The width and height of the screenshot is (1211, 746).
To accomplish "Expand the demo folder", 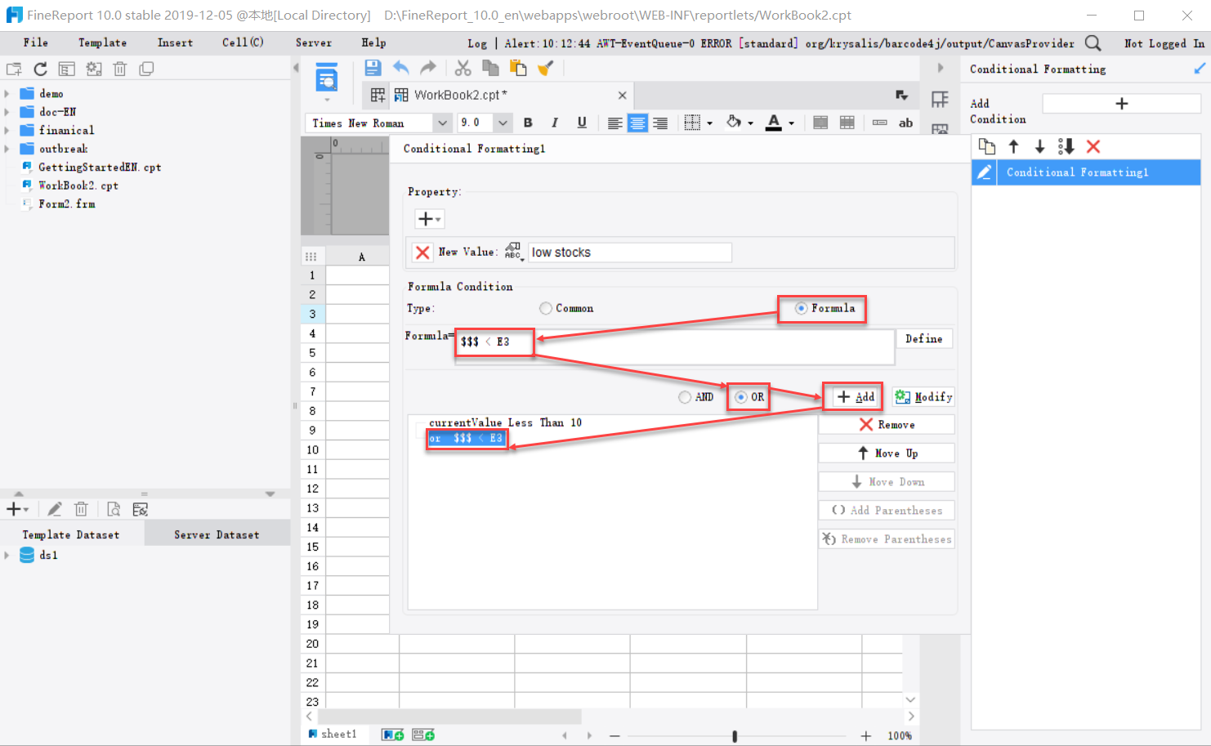I will [7, 94].
